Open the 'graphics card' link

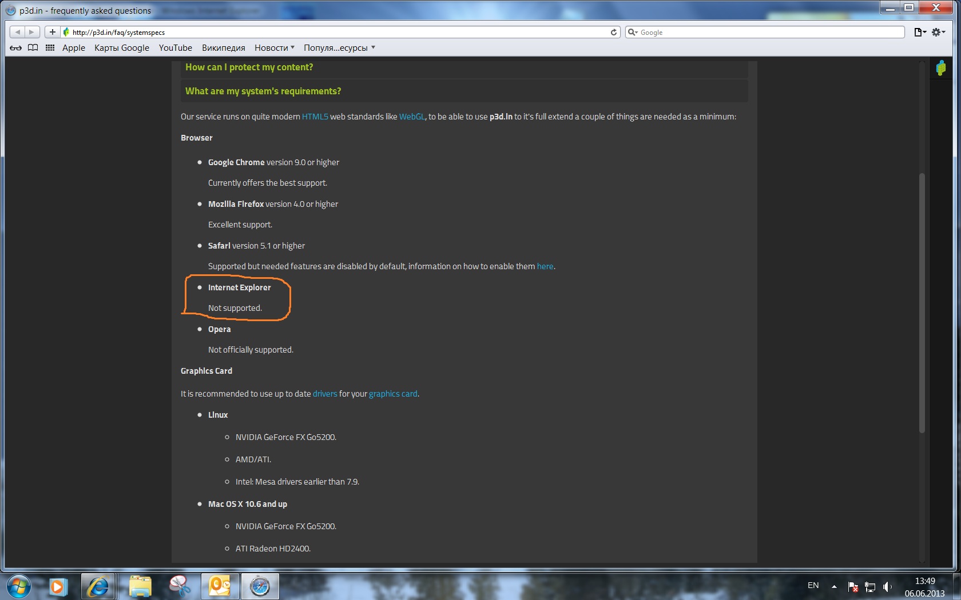pos(393,394)
